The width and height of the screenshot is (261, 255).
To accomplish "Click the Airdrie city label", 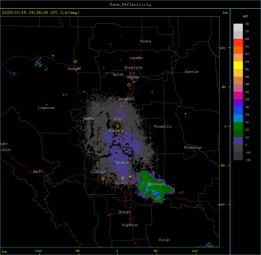I will [x=122, y=163].
